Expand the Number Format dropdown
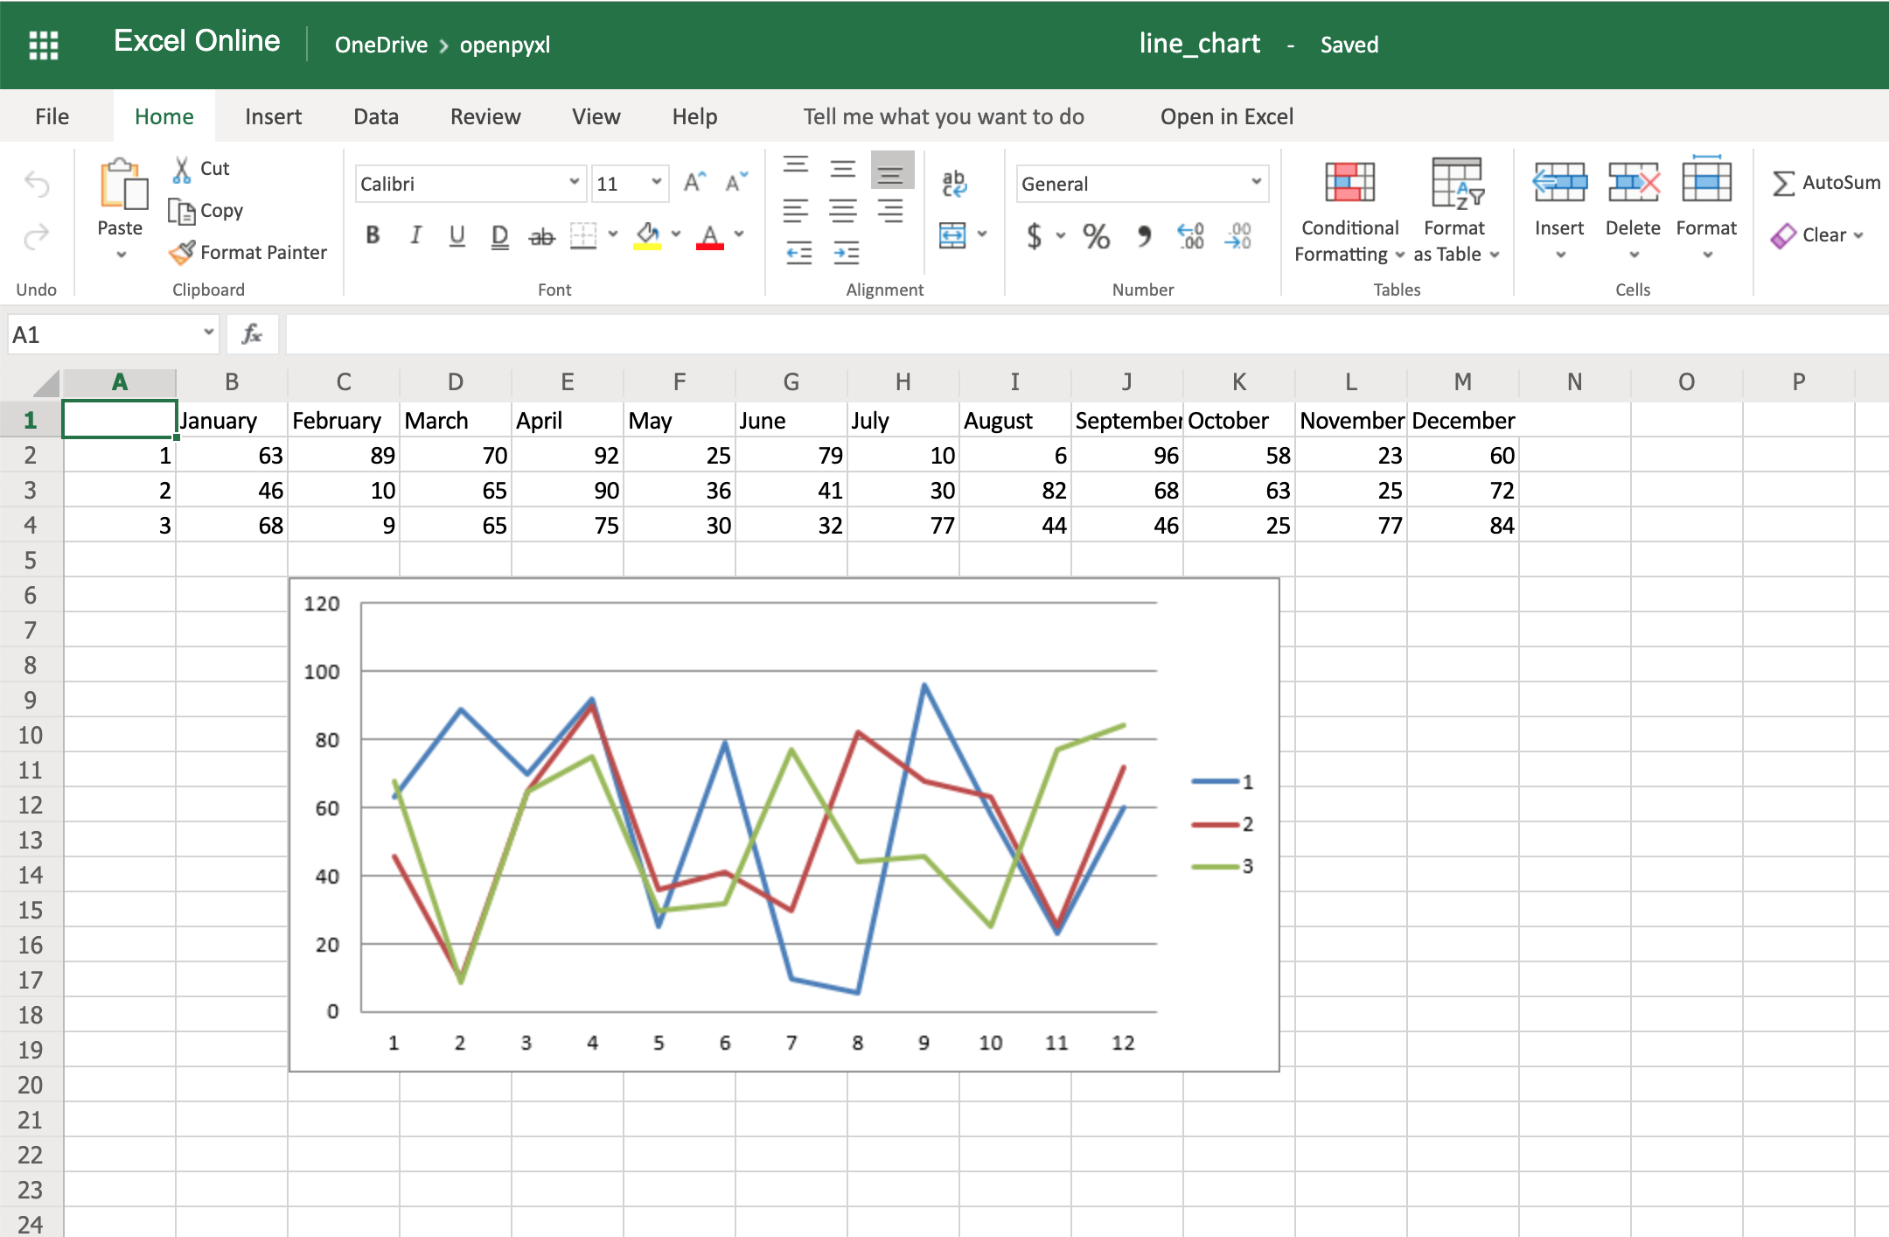 click(1257, 183)
